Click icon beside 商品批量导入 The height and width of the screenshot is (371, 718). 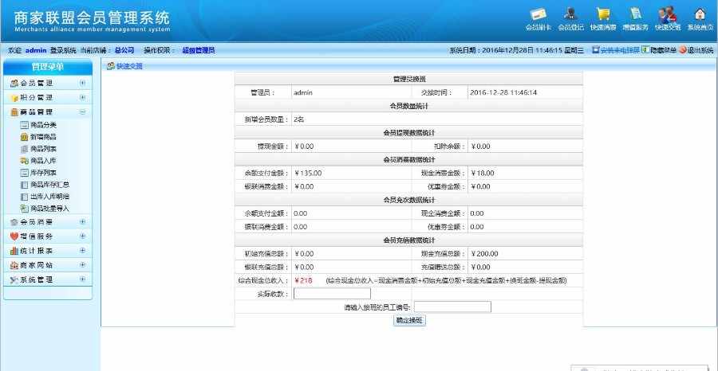[x=24, y=209]
